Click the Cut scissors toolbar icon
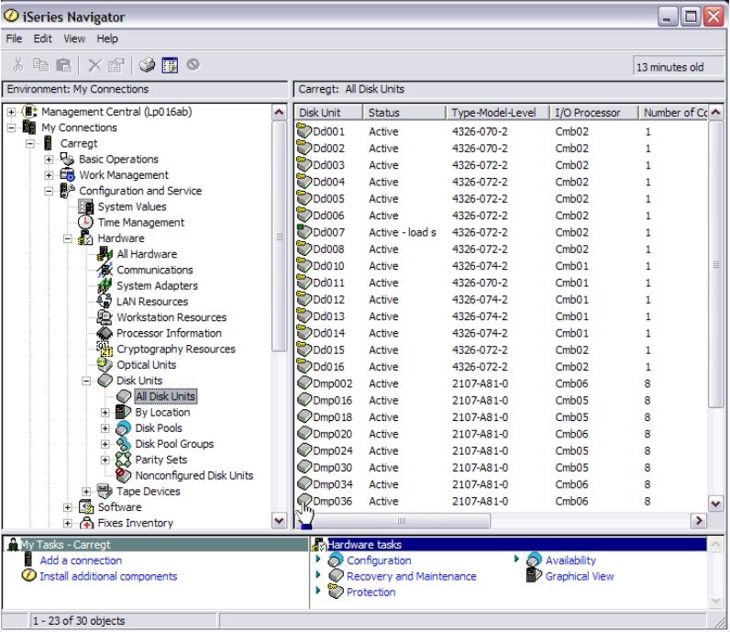Viewport: 730px width, 632px height. tap(17, 65)
